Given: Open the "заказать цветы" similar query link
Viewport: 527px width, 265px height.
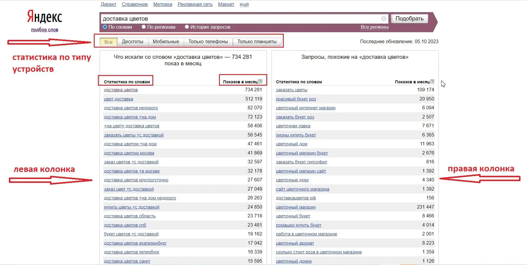Looking at the screenshot, I should click(x=292, y=90).
